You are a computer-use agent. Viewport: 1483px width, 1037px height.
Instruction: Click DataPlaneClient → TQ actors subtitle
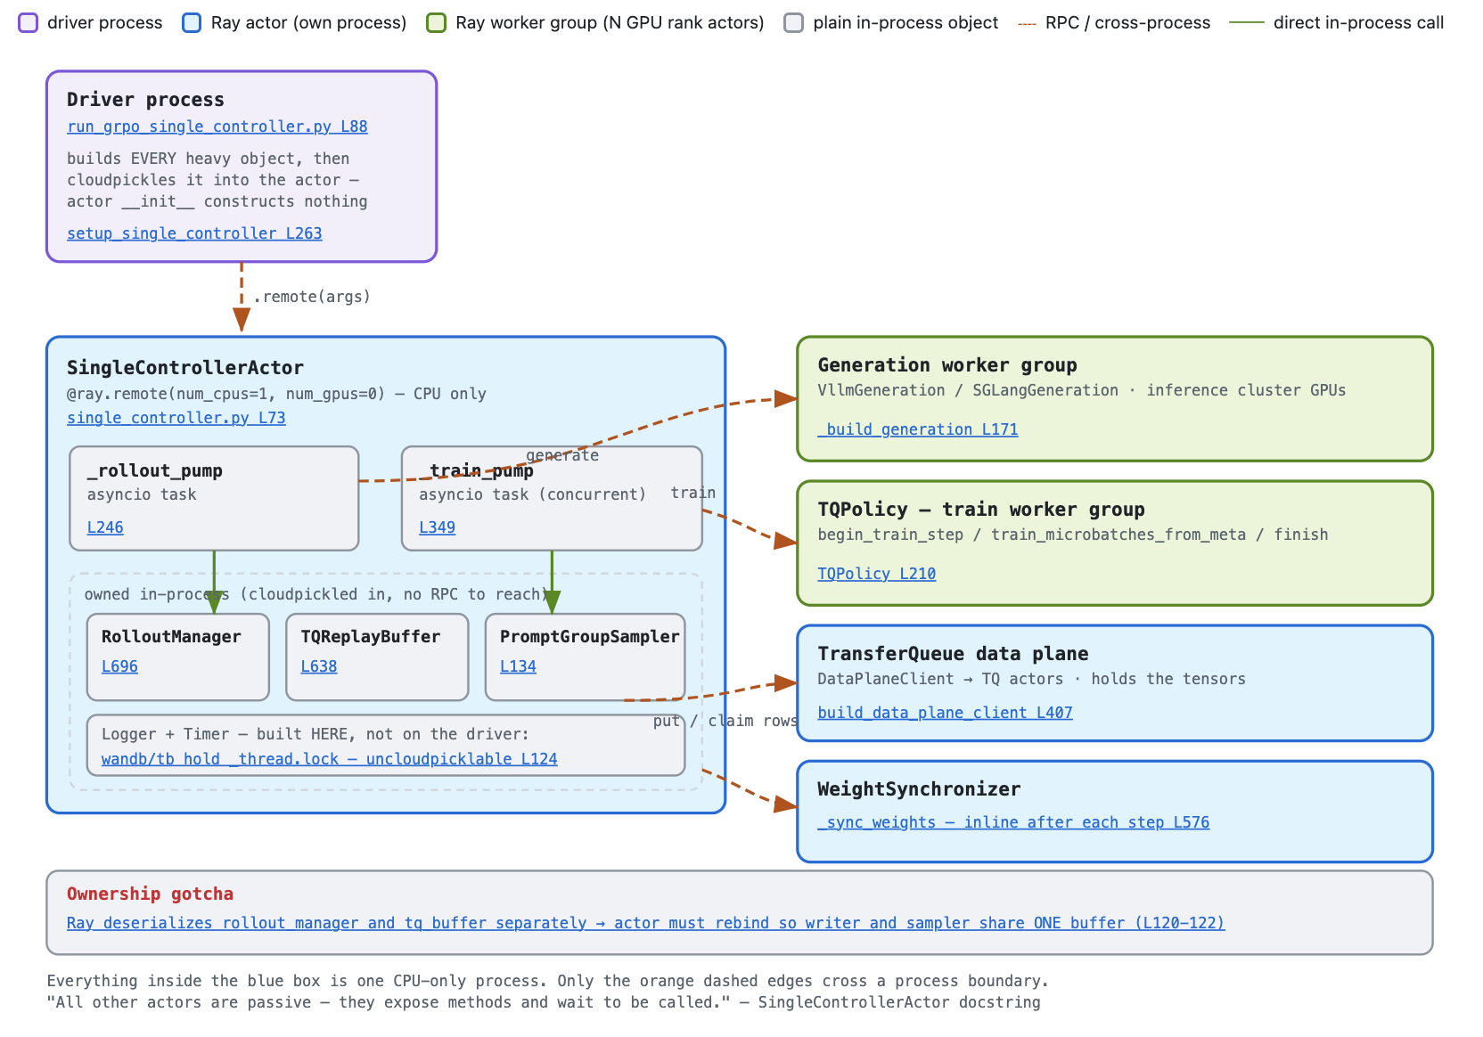click(x=1031, y=679)
